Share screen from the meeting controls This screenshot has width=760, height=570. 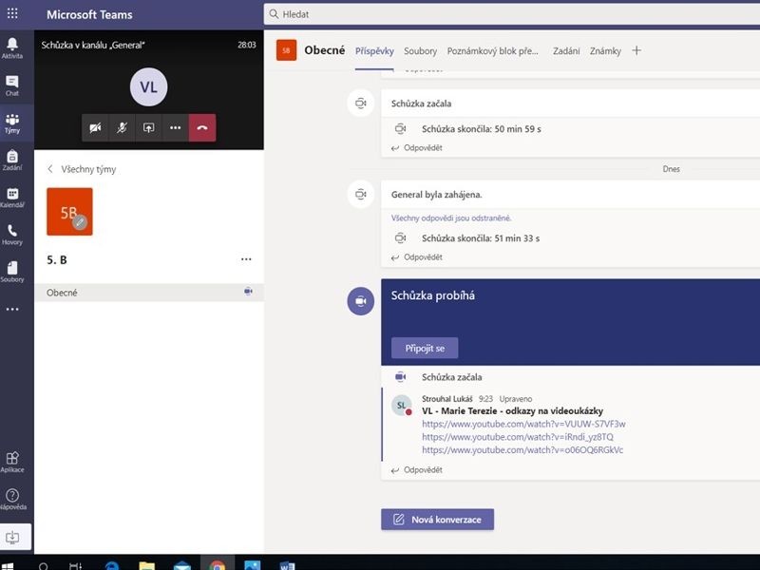pyautogui.click(x=148, y=127)
